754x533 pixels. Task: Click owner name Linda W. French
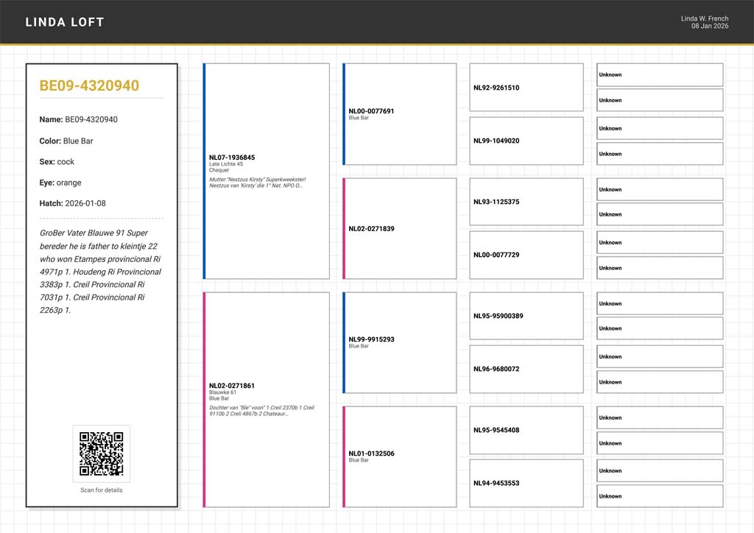pos(704,18)
